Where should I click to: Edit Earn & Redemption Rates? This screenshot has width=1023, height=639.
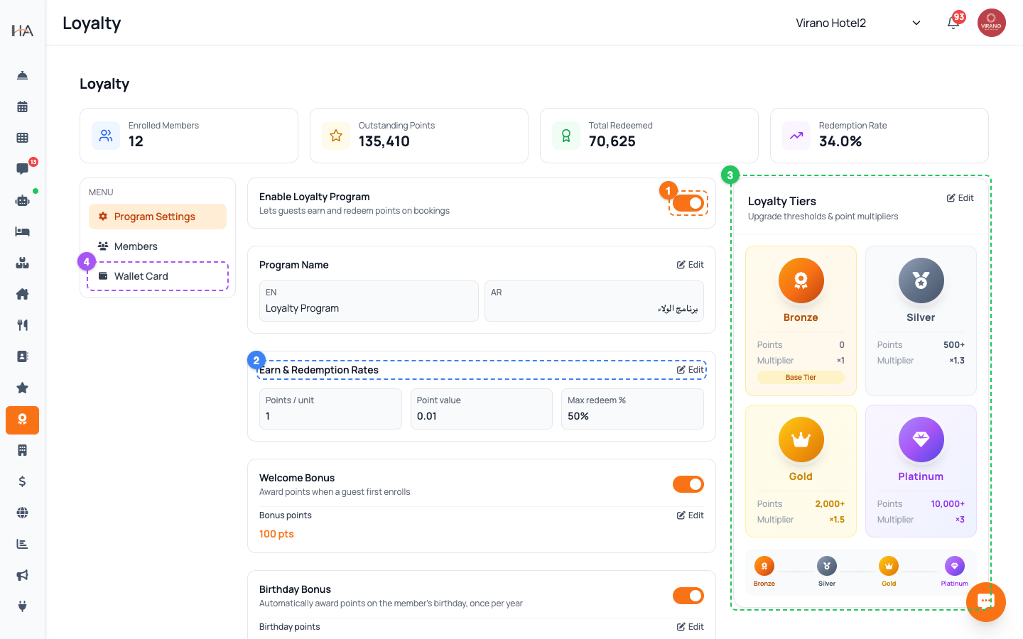tap(691, 370)
